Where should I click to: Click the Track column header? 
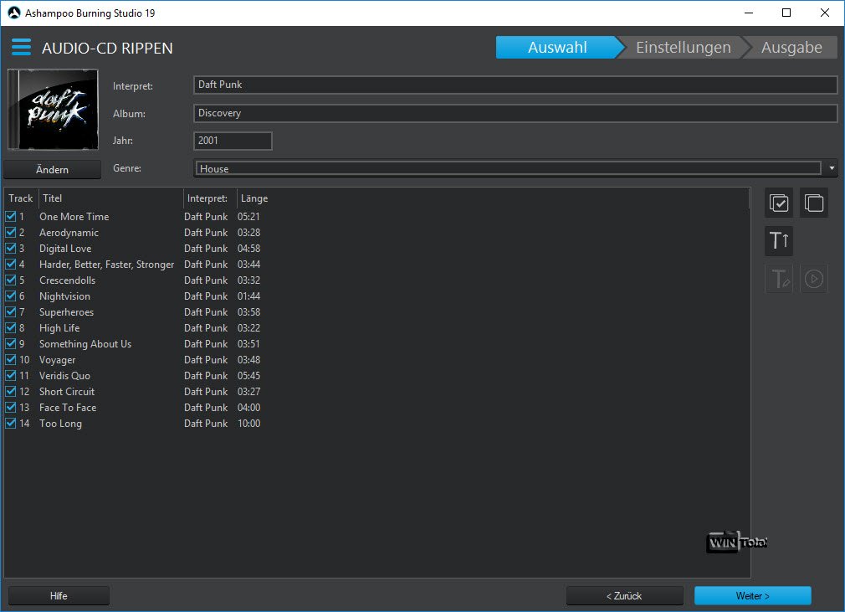click(20, 198)
